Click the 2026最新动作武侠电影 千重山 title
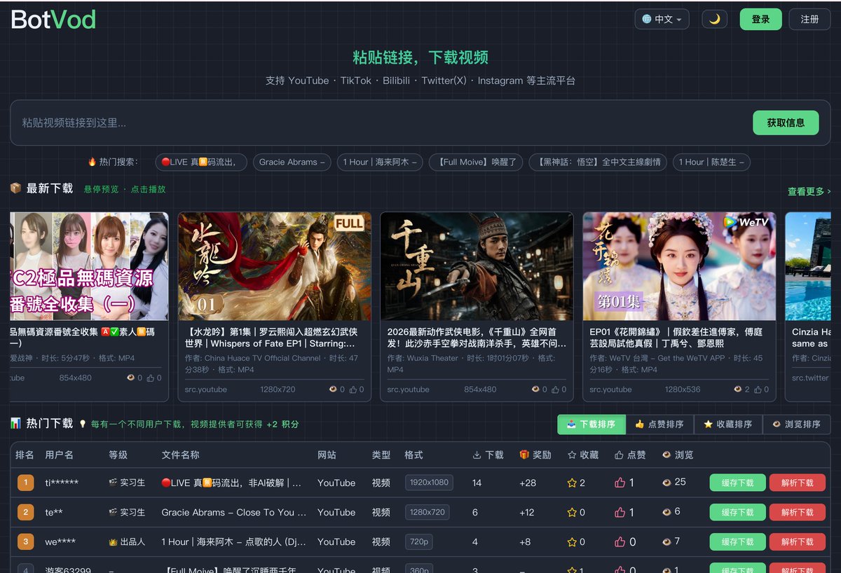This screenshot has height=573, width=841. point(477,338)
